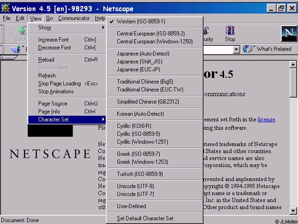Expand the Show submenu

pos(67,28)
